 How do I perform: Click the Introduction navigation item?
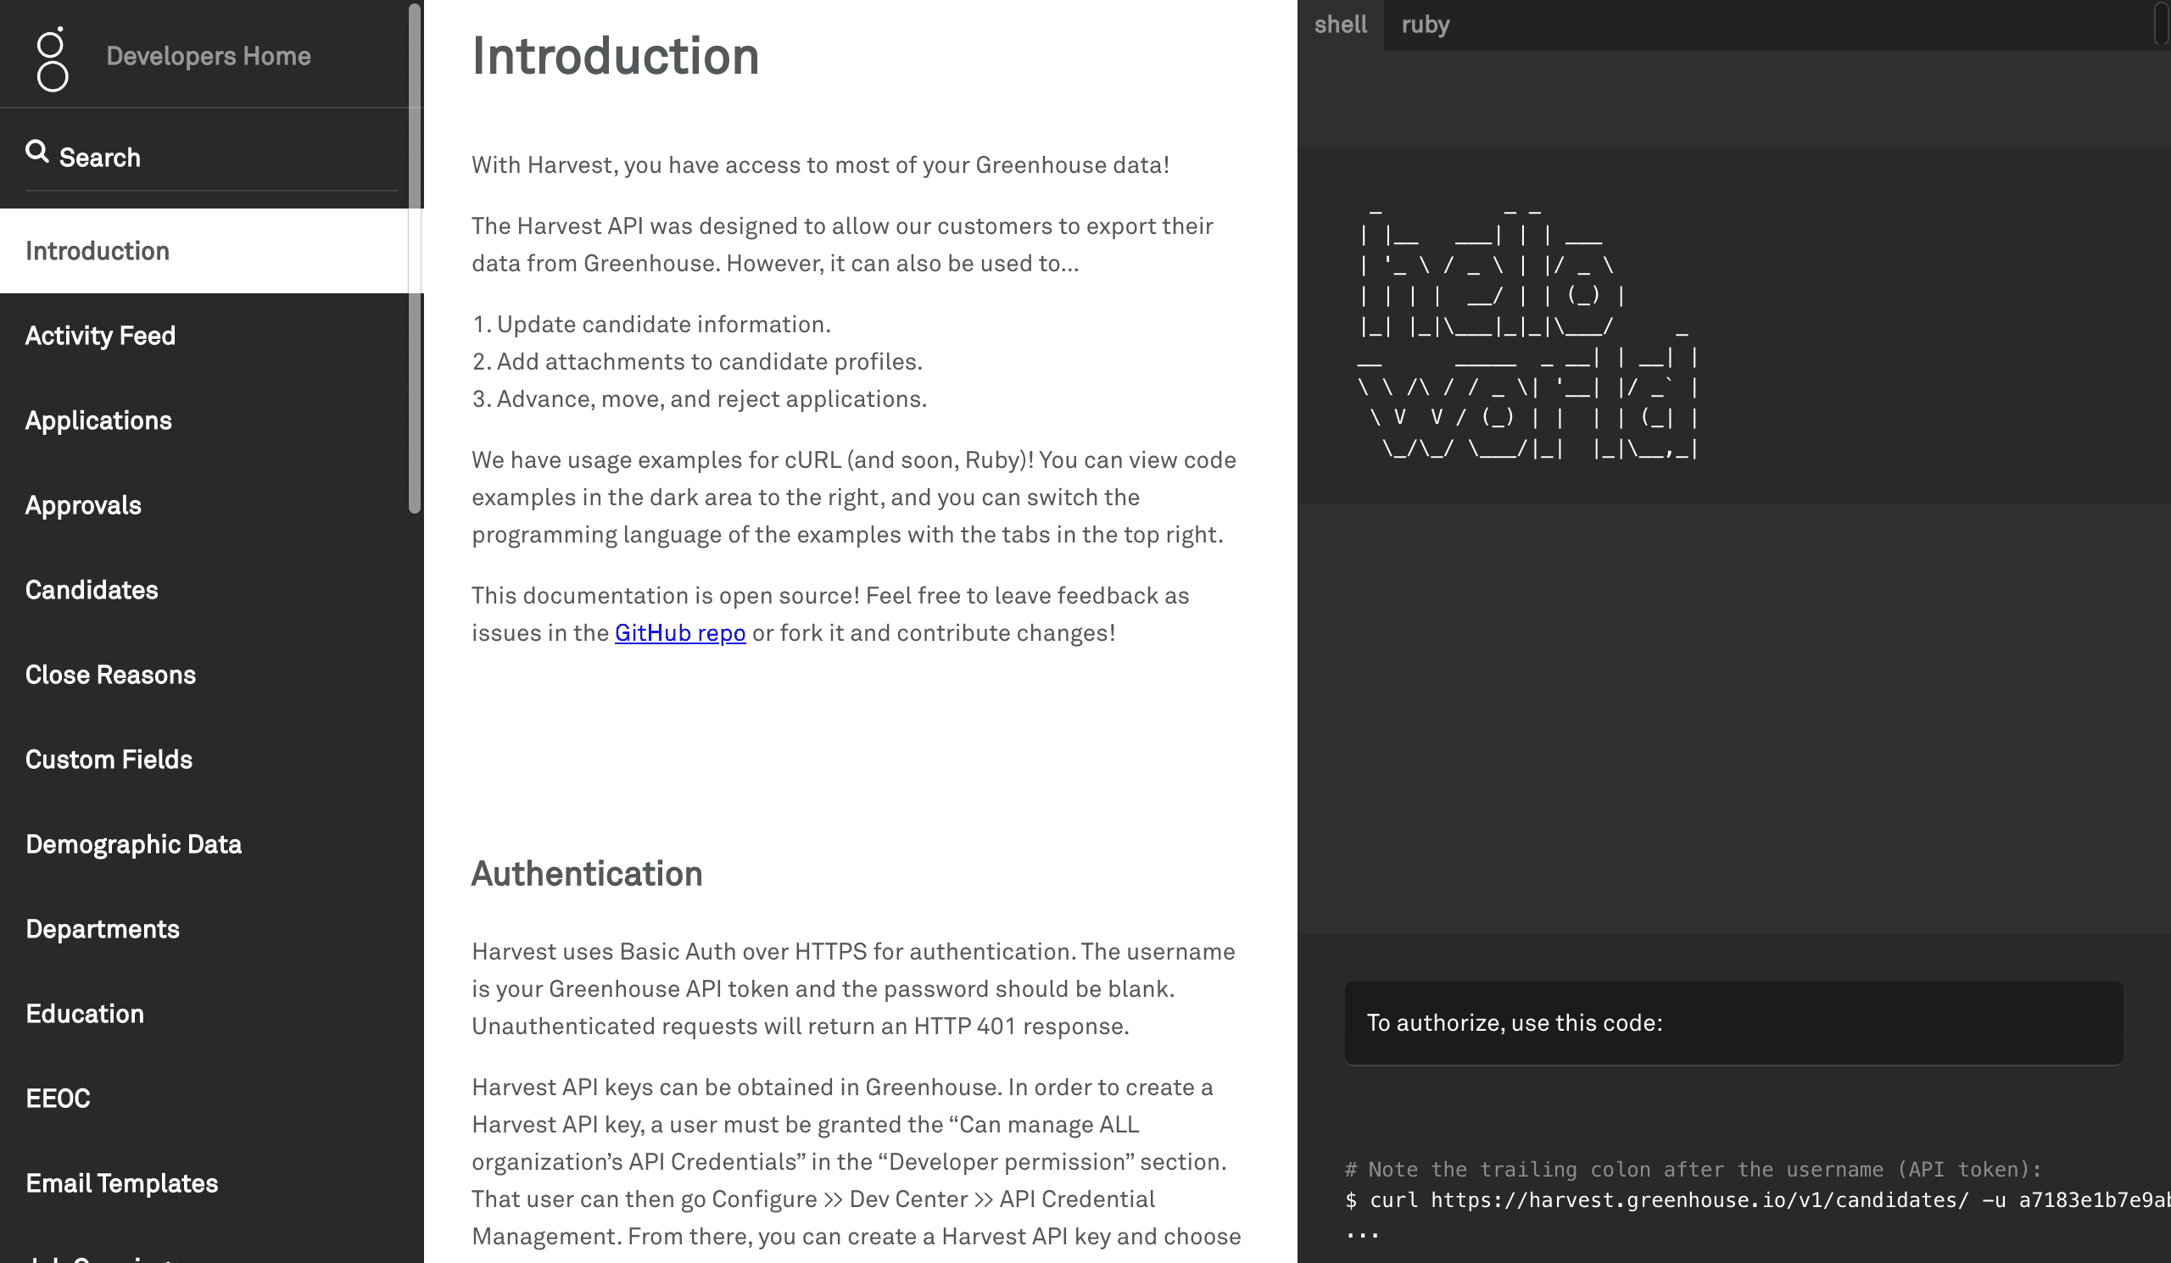tap(98, 251)
